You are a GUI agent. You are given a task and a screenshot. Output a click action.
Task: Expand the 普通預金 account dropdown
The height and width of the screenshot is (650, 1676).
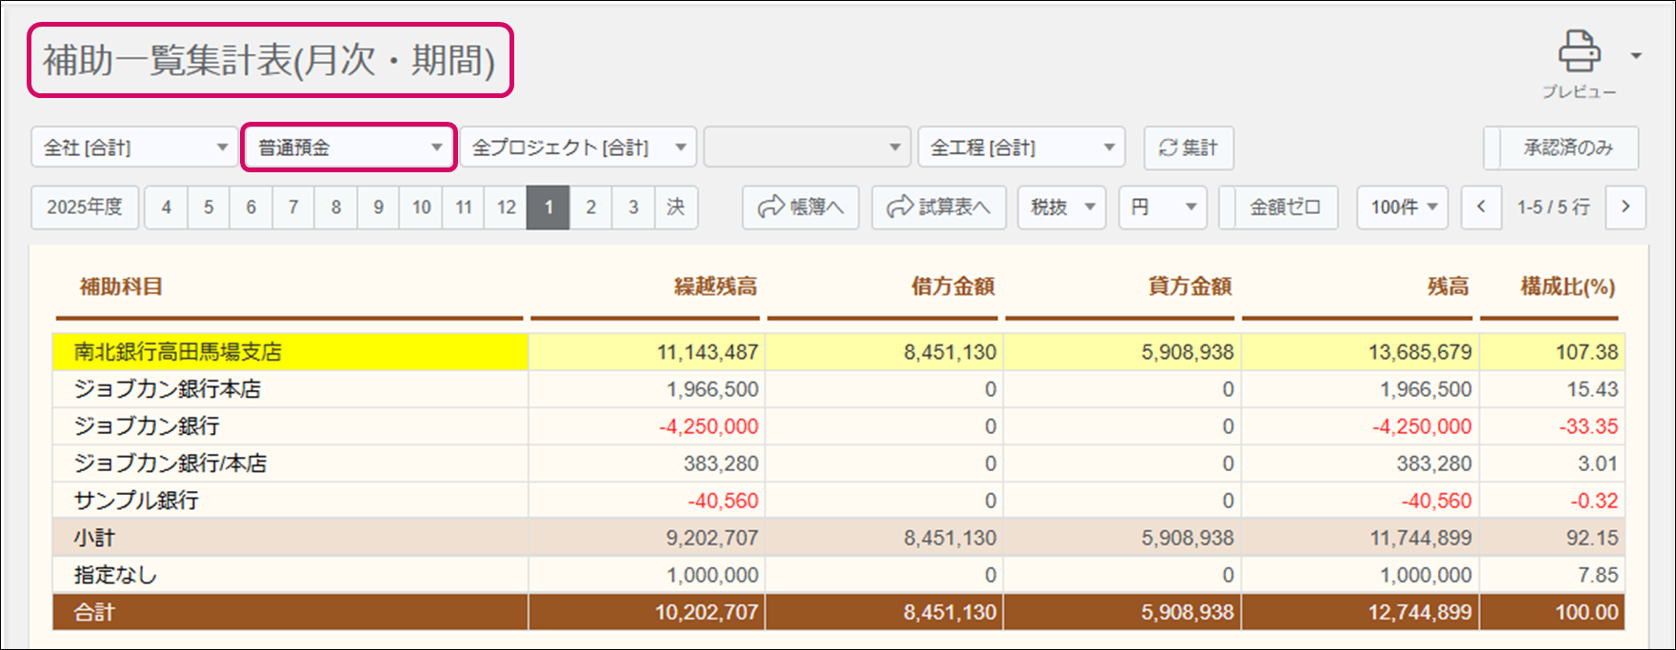tap(349, 148)
